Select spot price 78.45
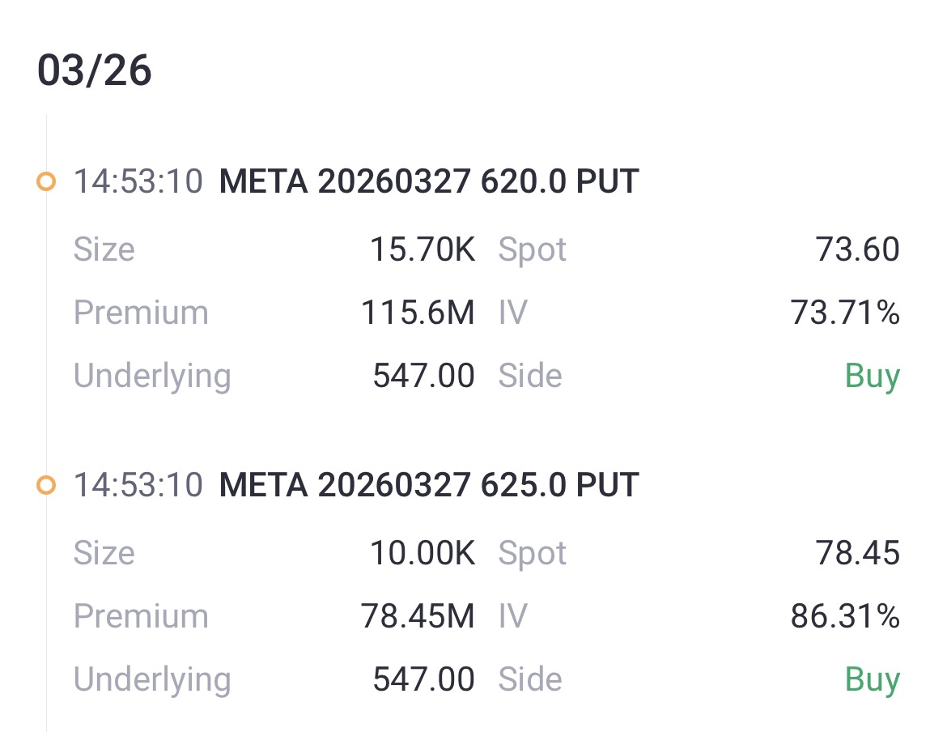The height and width of the screenshot is (732, 947). [857, 553]
